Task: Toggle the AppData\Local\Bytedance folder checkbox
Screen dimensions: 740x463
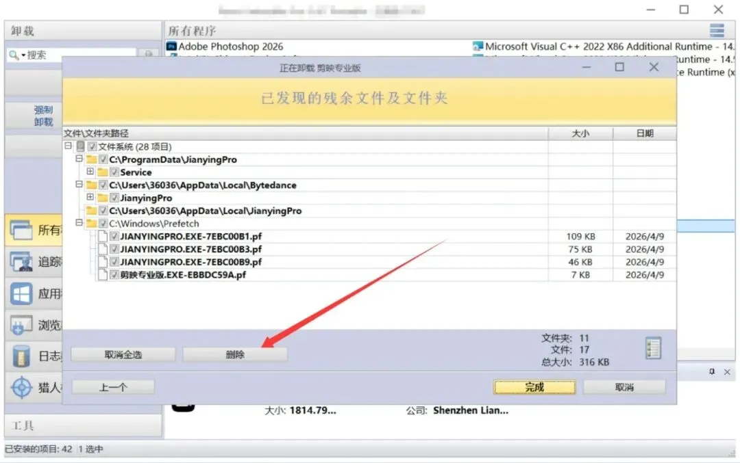Action: (x=103, y=185)
